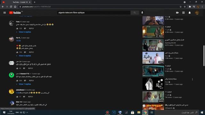Open the notifications bell
Screen dimensions: 205x115
pyautogui.click(x=190, y=13)
